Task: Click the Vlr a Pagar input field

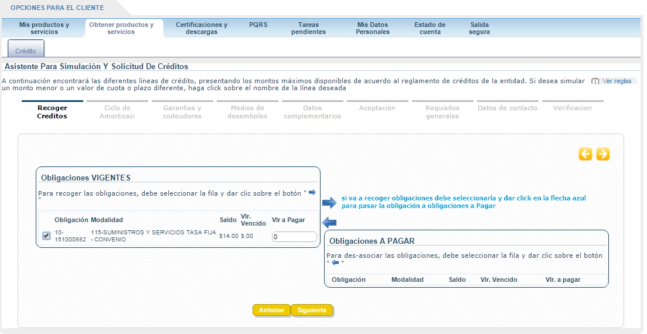Action: coord(294,237)
